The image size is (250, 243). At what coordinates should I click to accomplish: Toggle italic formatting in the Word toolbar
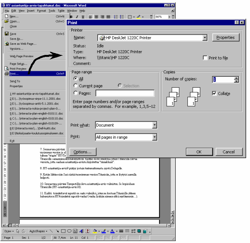tap(77, 17)
